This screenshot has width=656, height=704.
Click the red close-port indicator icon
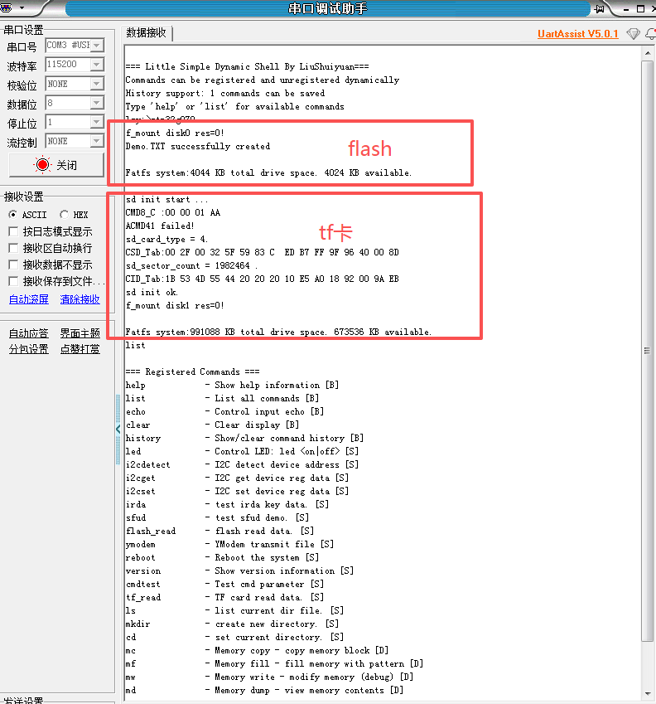(x=42, y=165)
